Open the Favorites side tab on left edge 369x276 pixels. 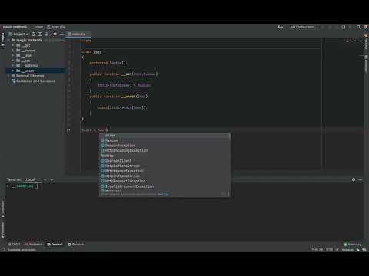point(2,230)
